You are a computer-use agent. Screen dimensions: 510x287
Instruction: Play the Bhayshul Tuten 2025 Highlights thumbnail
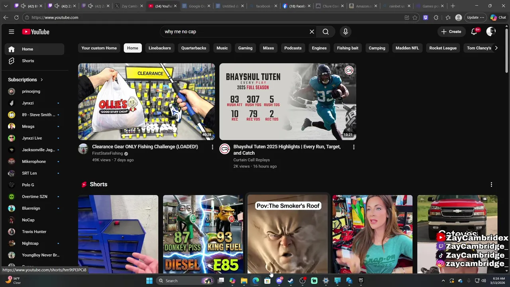[x=288, y=102]
